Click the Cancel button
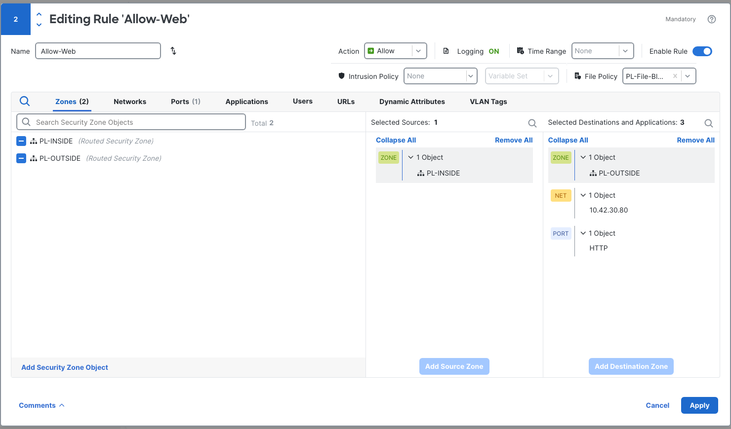731x429 pixels. (657, 405)
